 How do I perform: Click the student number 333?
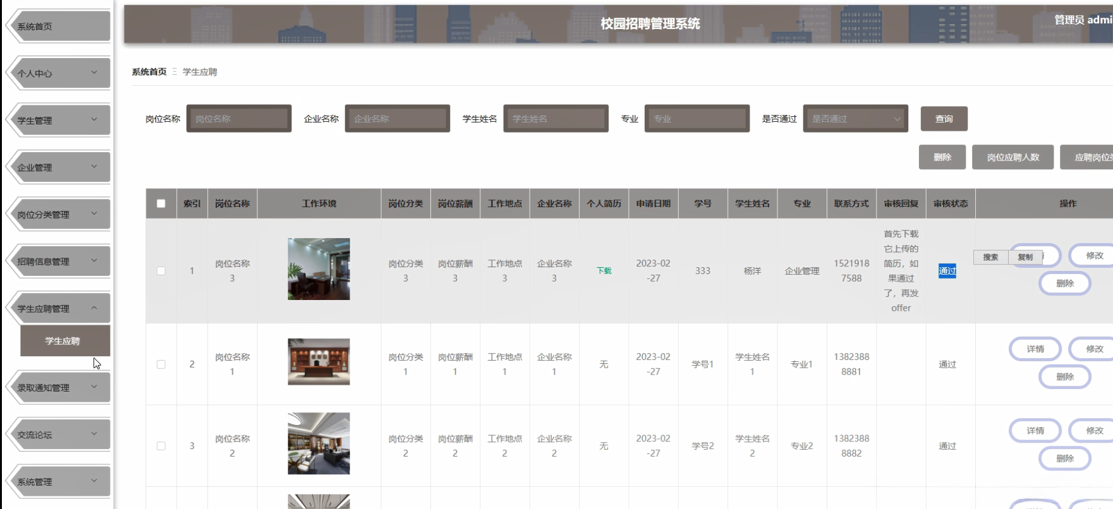click(x=703, y=271)
